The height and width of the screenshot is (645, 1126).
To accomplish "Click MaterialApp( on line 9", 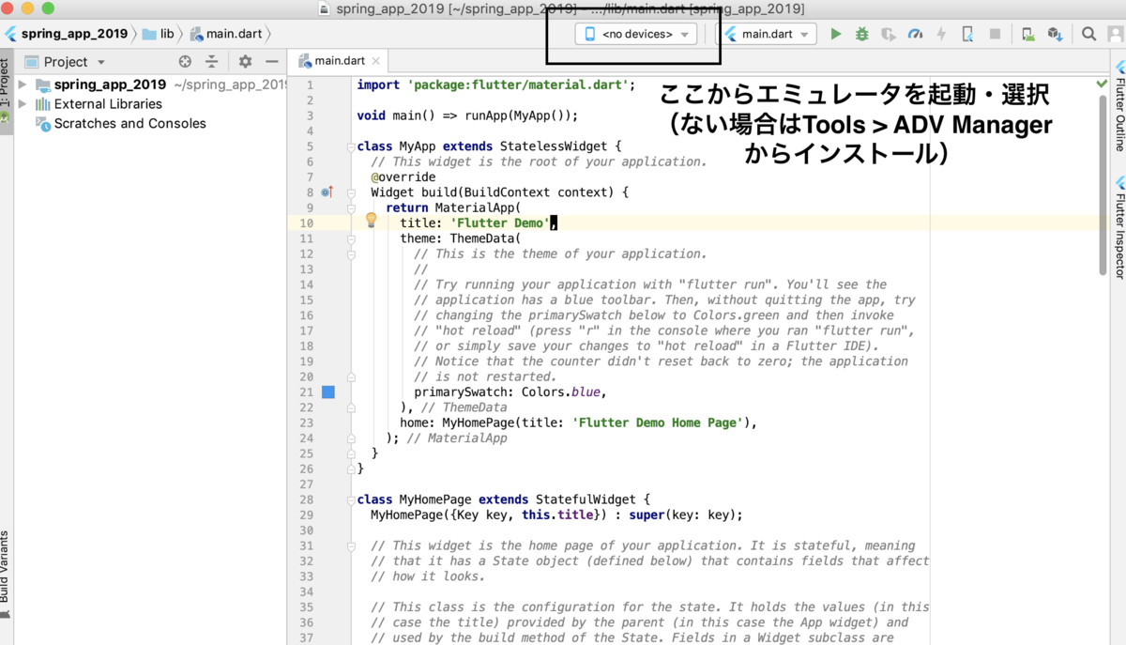I will 478,207.
